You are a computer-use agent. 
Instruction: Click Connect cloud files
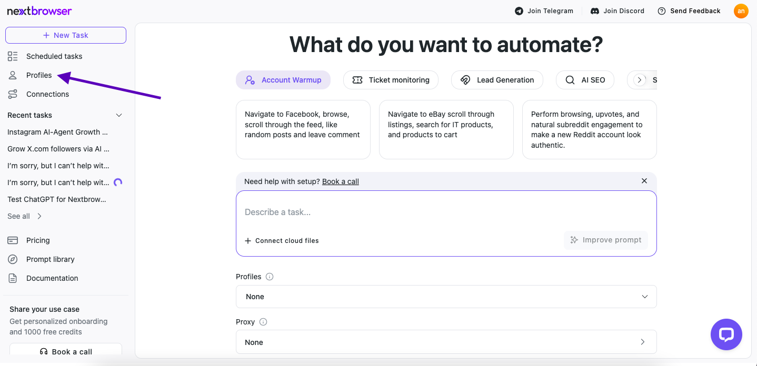click(x=282, y=241)
